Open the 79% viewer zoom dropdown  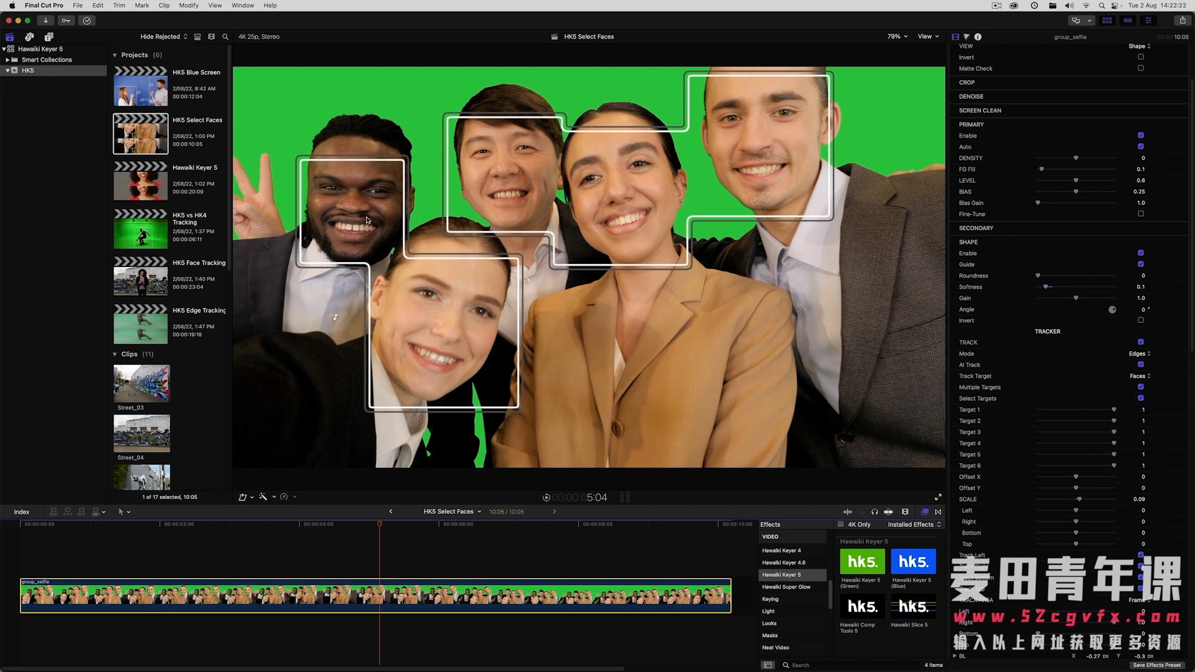pyautogui.click(x=897, y=37)
